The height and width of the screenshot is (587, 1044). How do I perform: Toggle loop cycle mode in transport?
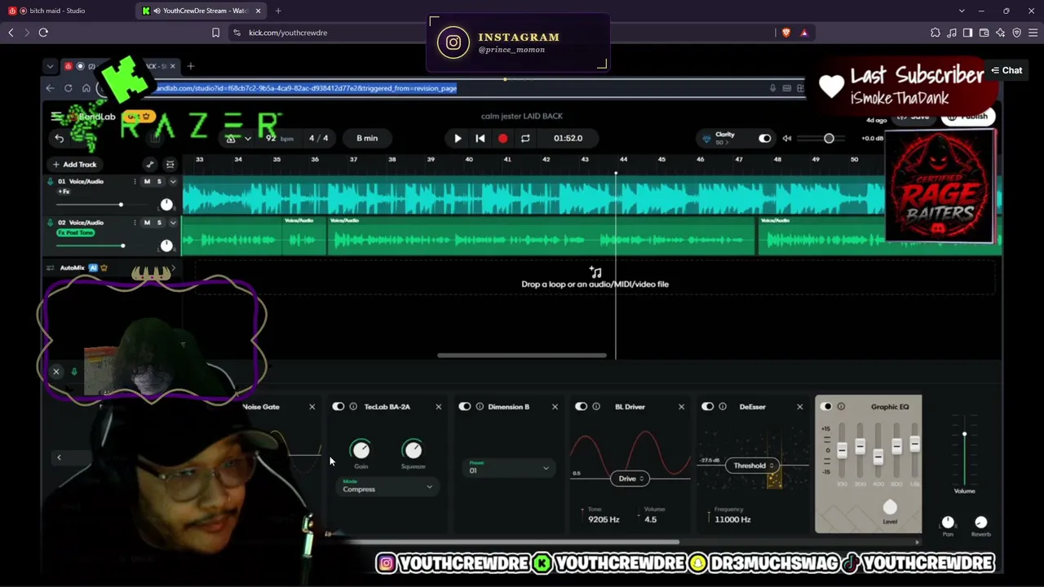pos(525,139)
